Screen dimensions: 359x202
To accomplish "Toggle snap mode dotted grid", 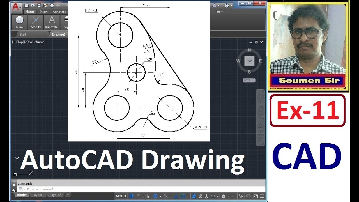I will pyautogui.click(x=138, y=196).
